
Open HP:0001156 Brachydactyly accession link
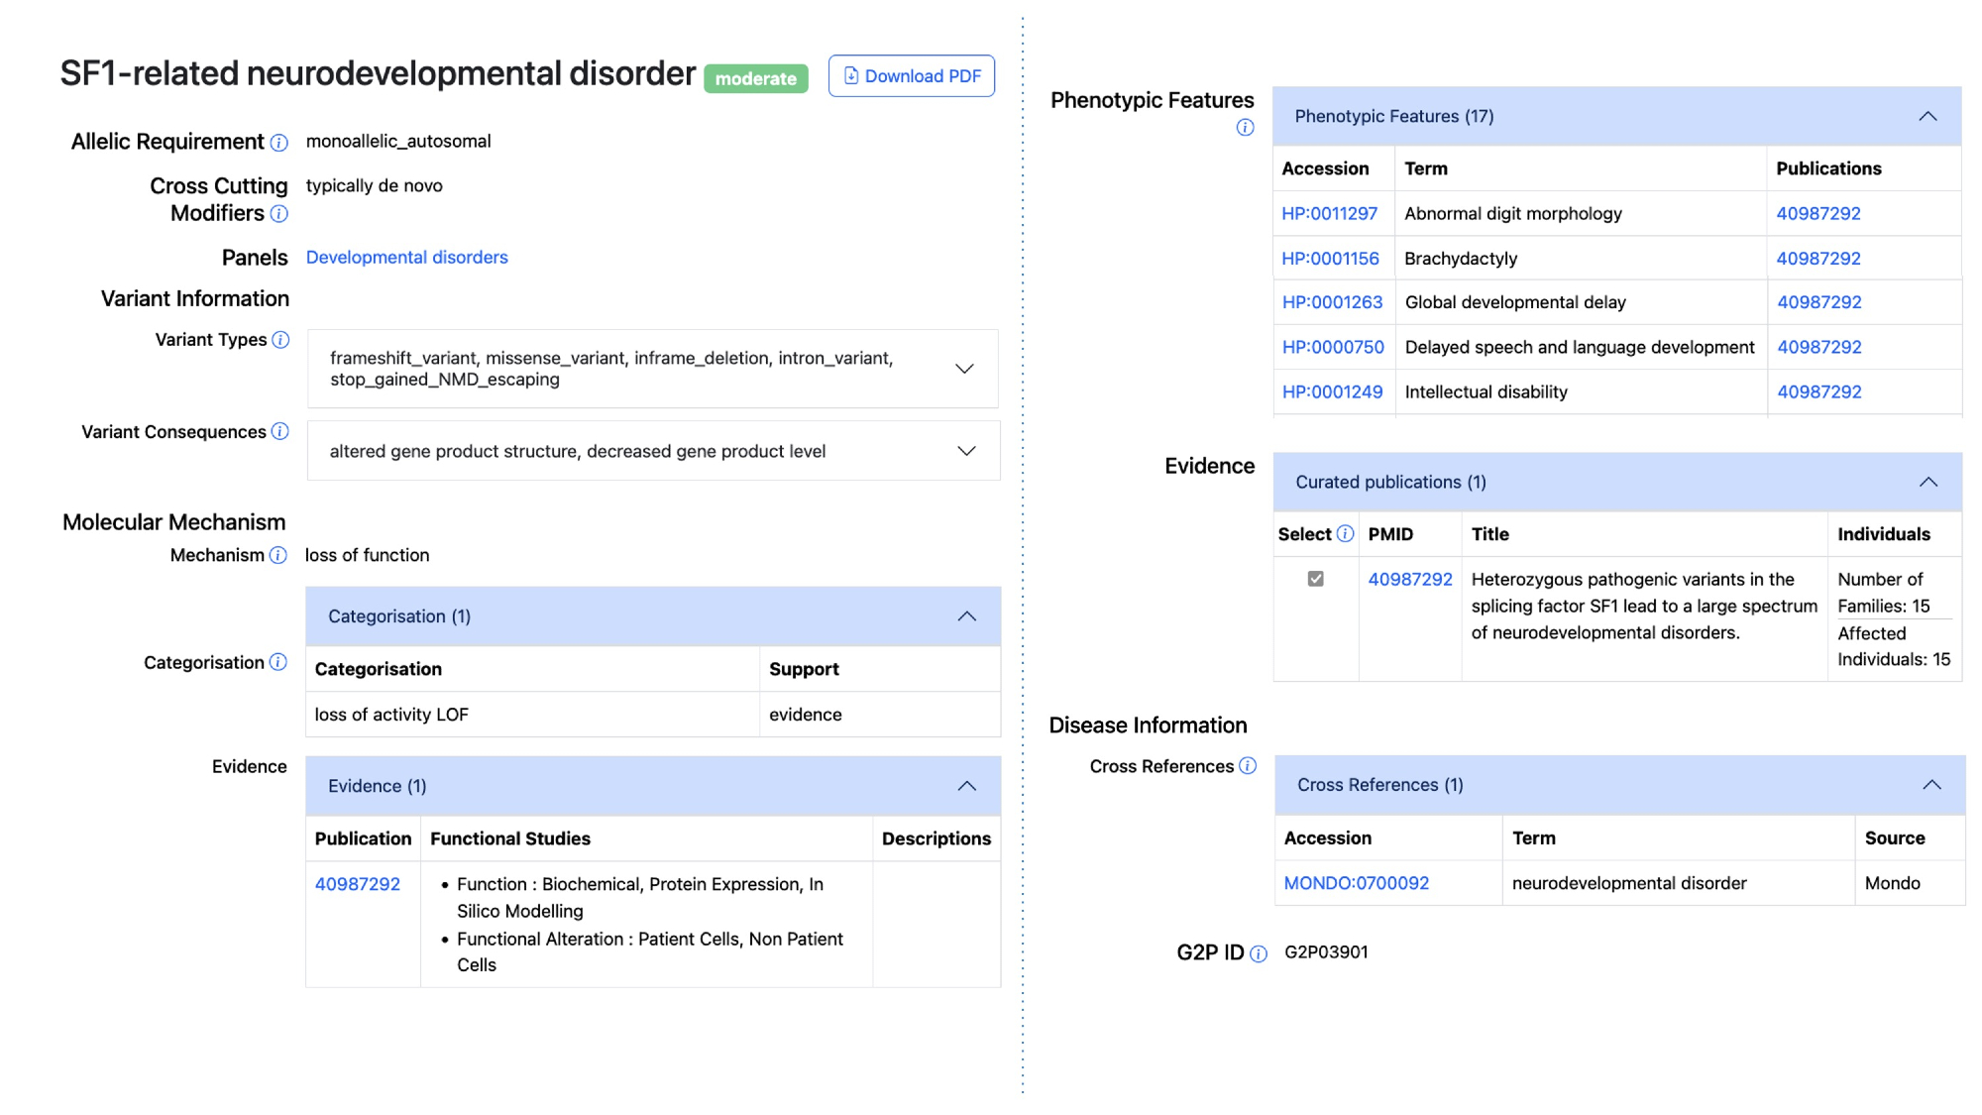(1330, 259)
